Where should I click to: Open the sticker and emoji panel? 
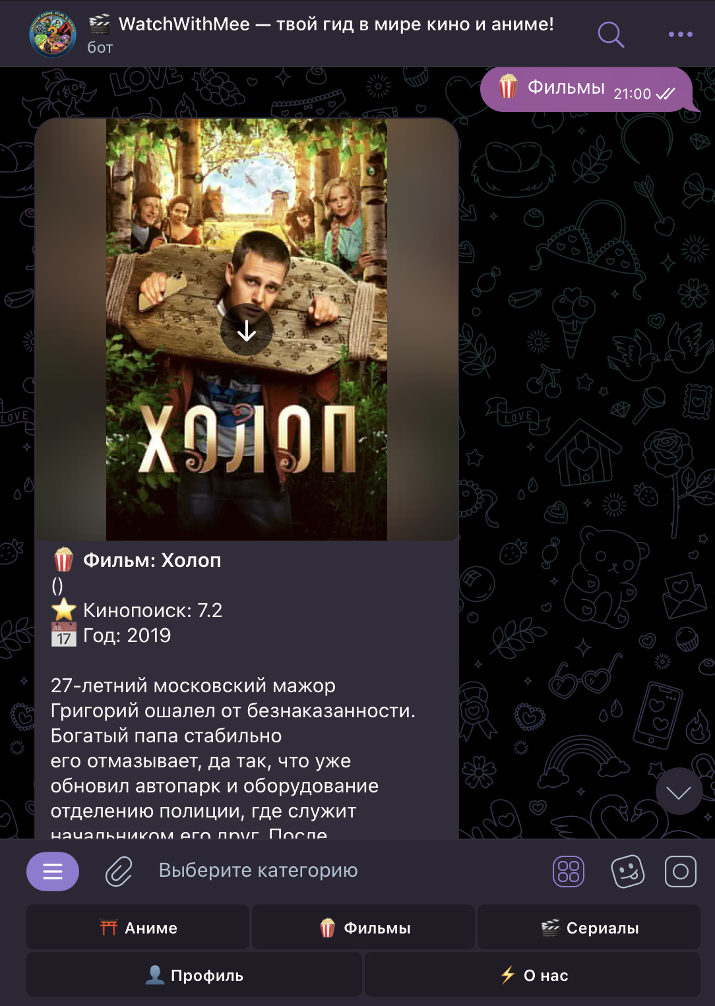(627, 872)
